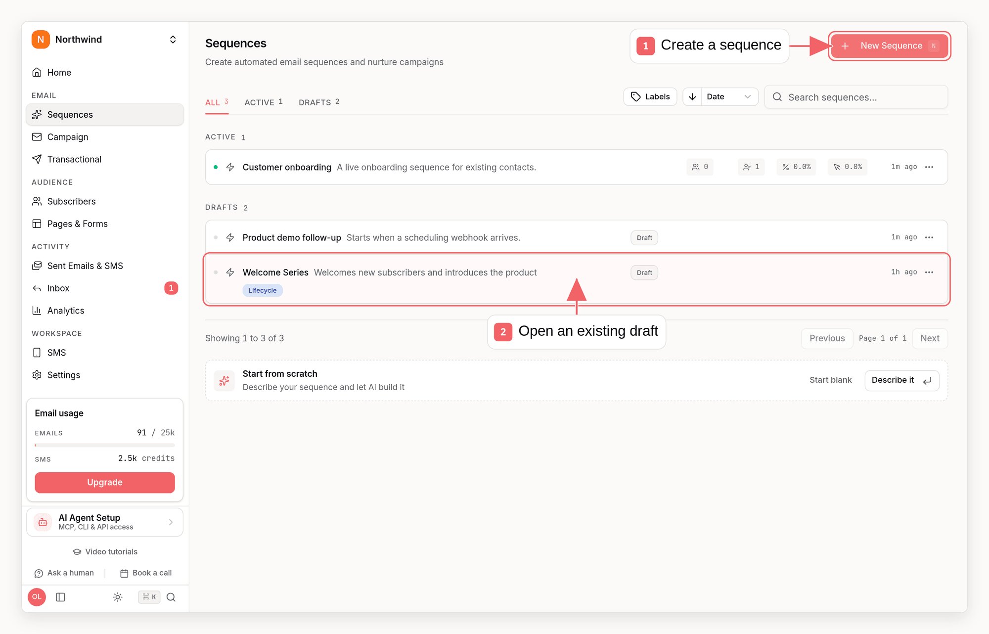The image size is (989, 634).
Task: Open Video tutorials link
Action: [105, 552]
